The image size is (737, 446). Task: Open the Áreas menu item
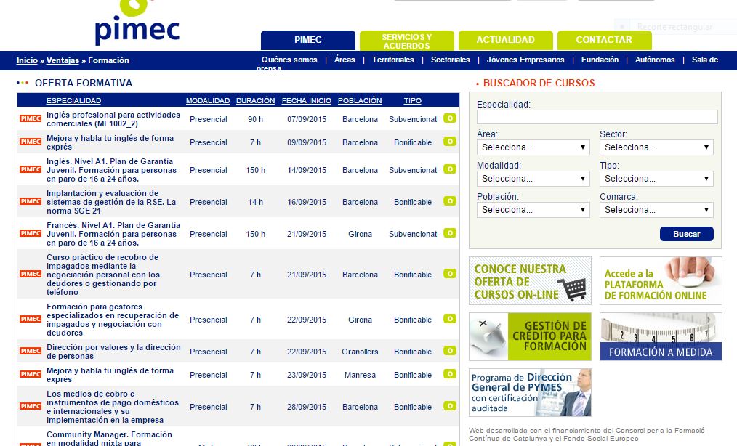pyautogui.click(x=345, y=60)
